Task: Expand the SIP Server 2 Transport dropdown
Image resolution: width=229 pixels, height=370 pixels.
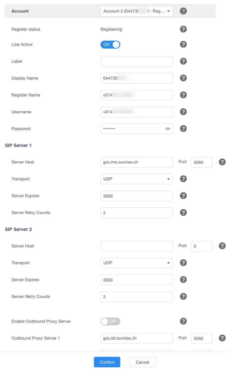Action: [136, 263]
